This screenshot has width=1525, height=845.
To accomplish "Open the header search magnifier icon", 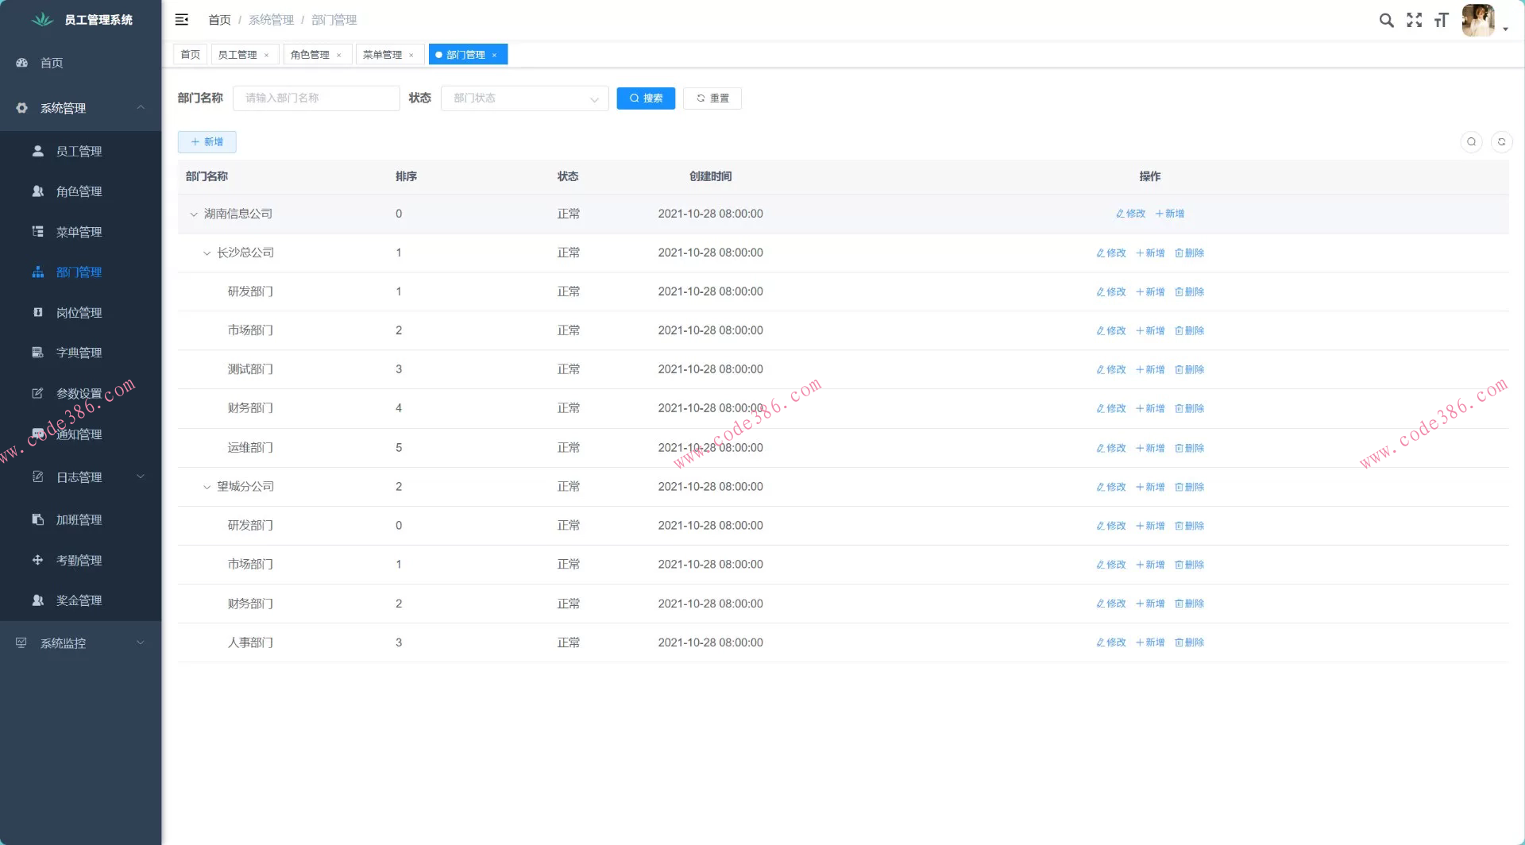I will coord(1386,21).
